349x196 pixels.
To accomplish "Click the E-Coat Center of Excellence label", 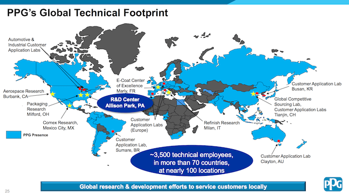I will [130, 85].
